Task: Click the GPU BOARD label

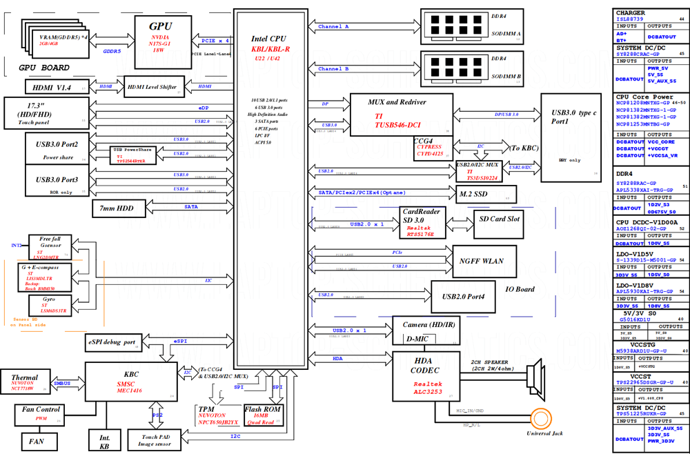Action: (x=44, y=68)
